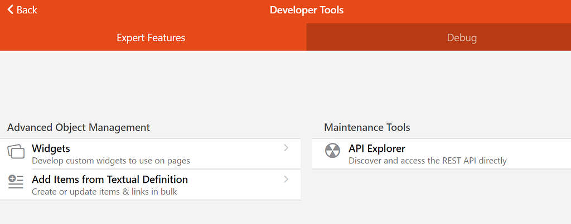
Task: Open the API Explorer entry
Action: click(x=442, y=154)
